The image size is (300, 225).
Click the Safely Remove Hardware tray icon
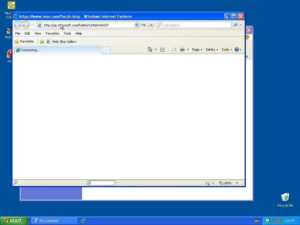click(273, 221)
